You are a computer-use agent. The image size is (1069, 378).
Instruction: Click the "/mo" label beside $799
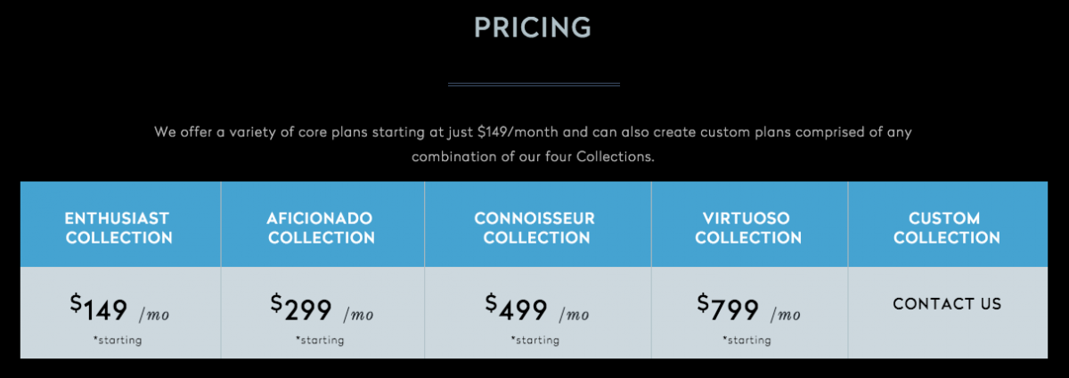click(x=786, y=315)
